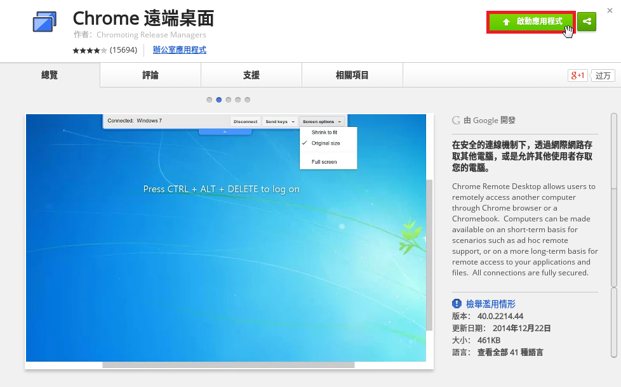Click the blue report abuse exclamation icon
Image resolution: width=621 pixels, height=387 pixels.
point(457,303)
